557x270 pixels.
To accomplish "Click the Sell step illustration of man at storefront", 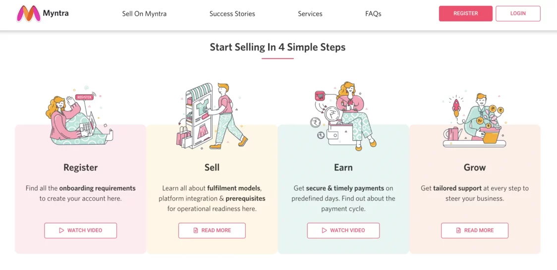I will [x=212, y=116].
